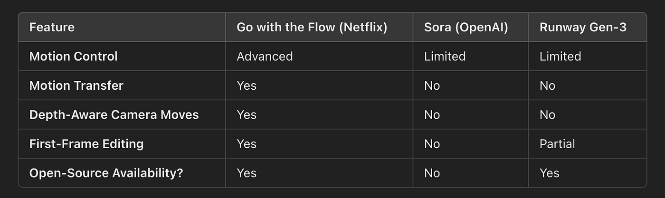Click the "Yes" cell for Motion Transfer

[x=247, y=85]
